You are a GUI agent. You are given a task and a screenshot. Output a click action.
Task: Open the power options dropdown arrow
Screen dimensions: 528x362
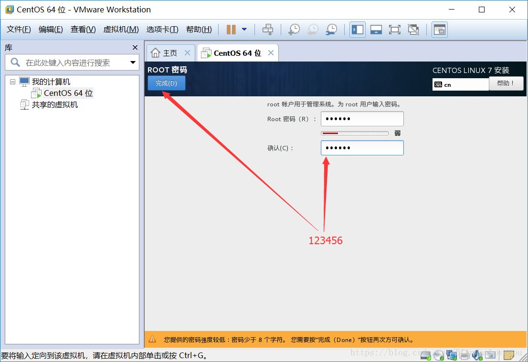tap(244, 30)
